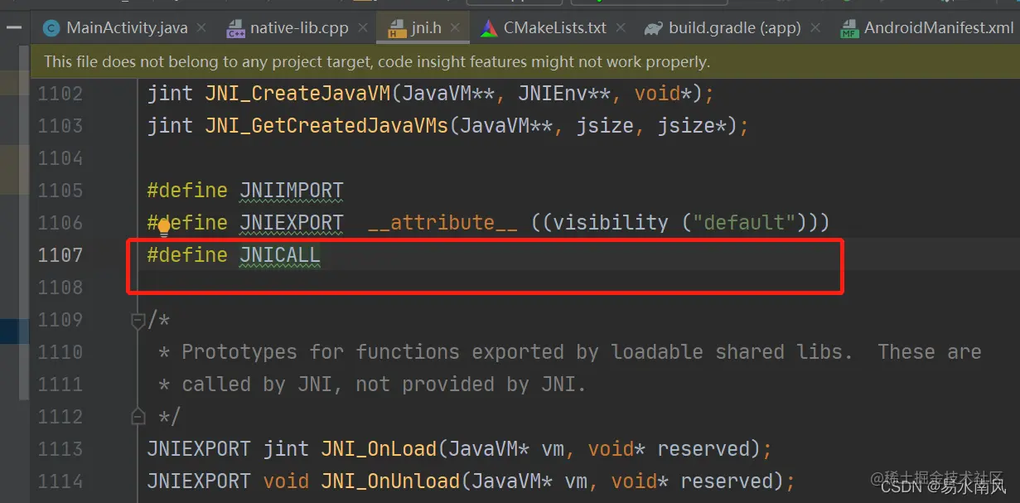
Task: Click line number 1113 in the gutter
Action: click(x=60, y=449)
